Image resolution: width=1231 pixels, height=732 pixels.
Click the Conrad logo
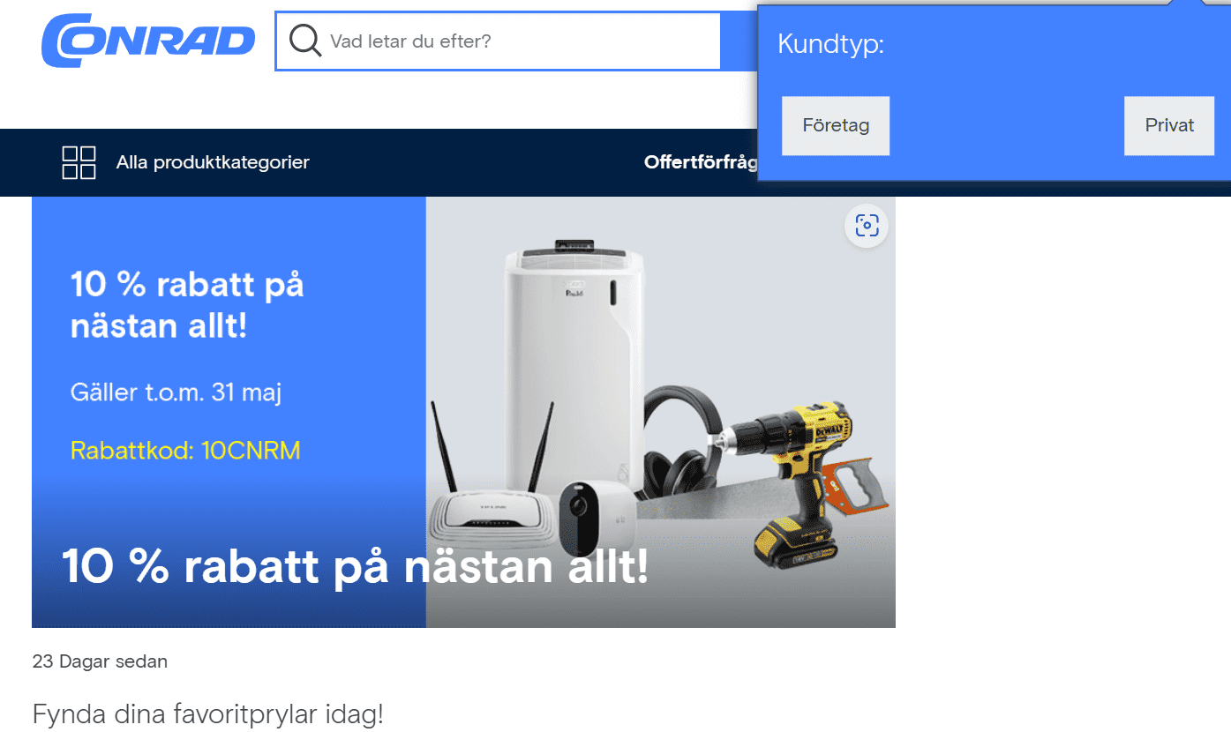click(x=148, y=41)
